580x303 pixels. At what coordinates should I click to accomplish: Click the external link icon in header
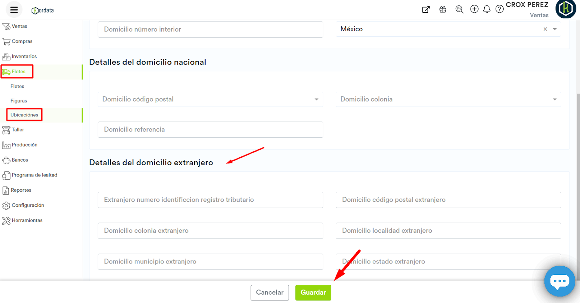tap(426, 10)
